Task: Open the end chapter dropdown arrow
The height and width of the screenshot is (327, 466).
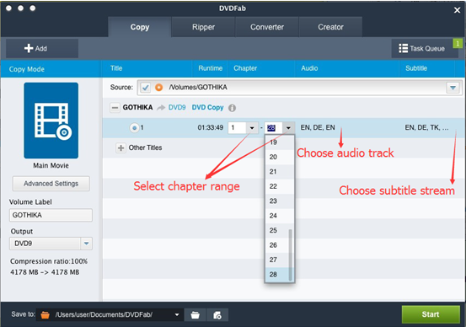Action: coord(288,128)
